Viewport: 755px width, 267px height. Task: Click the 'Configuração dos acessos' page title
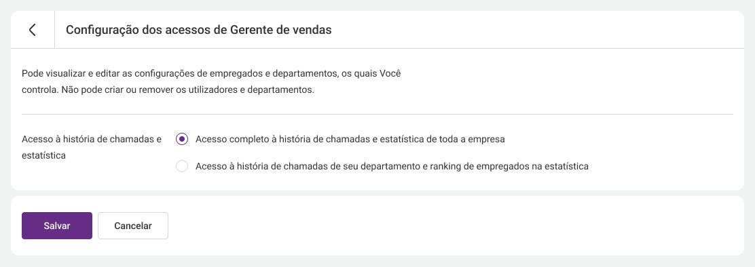coord(199,30)
